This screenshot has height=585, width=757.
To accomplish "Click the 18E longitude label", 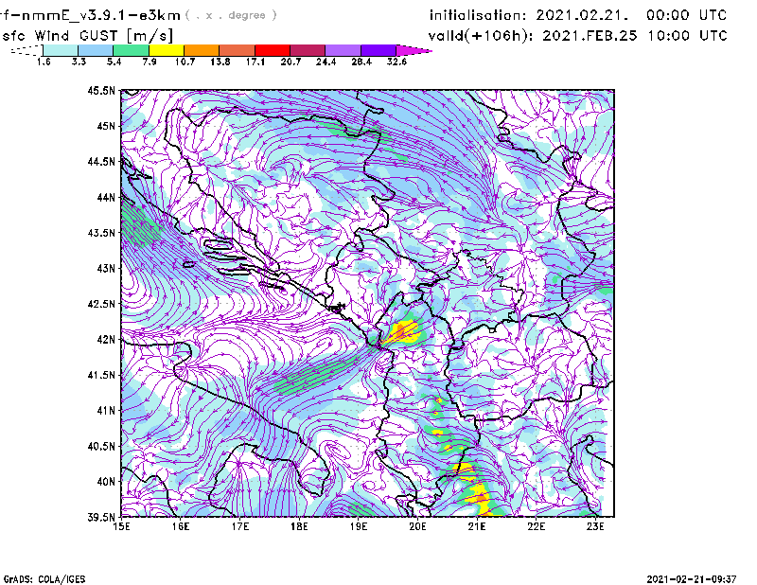I will tap(299, 526).
